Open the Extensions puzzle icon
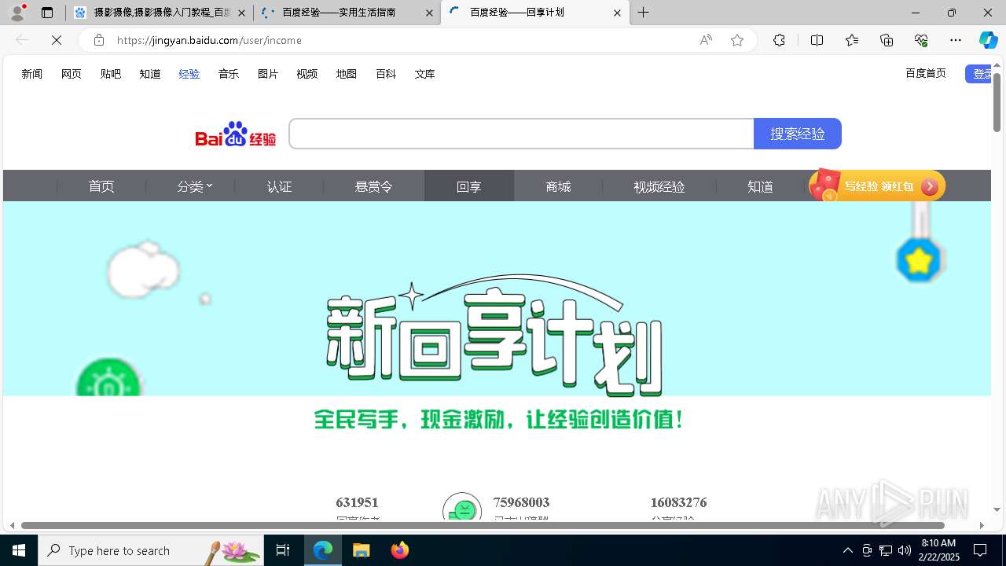 pos(779,40)
